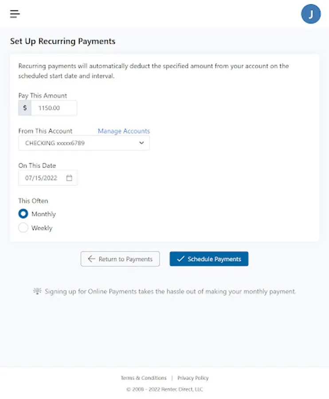Viewport: 329px width, 399px height.
Task: Open the Terms & Conditions link
Action: [x=144, y=378]
